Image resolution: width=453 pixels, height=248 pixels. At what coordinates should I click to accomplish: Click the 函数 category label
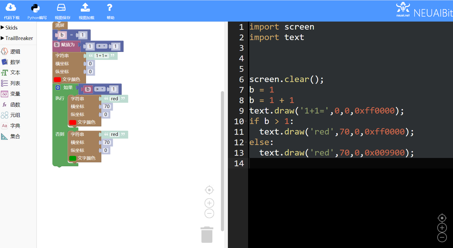15,105
